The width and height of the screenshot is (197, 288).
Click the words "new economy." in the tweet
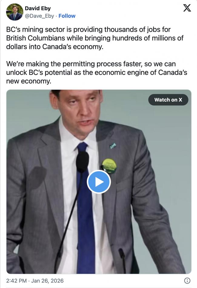[29, 81]
